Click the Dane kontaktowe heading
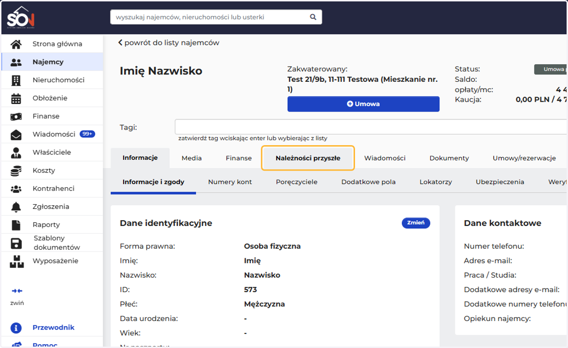Image resolution: width=568 pixels, height=348 pixels. click(503, 223)
